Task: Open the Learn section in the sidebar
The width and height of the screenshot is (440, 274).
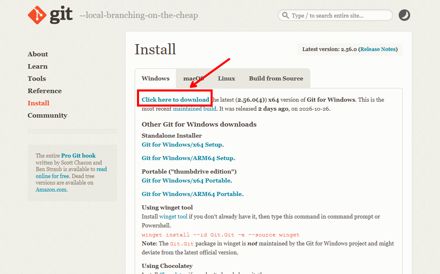Action: point(38,67)
